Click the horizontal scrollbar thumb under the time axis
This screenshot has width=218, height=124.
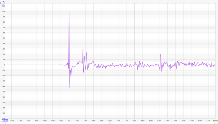pos(110,123)
